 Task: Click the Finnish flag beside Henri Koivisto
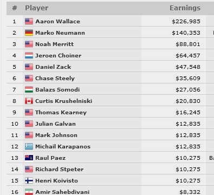pyautogui.click(x=29, y=180)
